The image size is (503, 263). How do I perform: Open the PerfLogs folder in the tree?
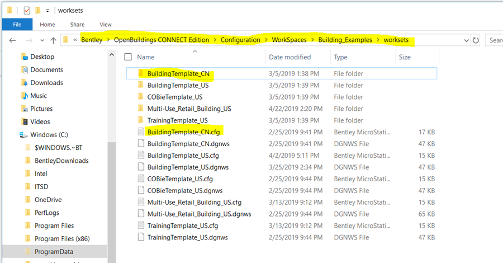(47, 213)
